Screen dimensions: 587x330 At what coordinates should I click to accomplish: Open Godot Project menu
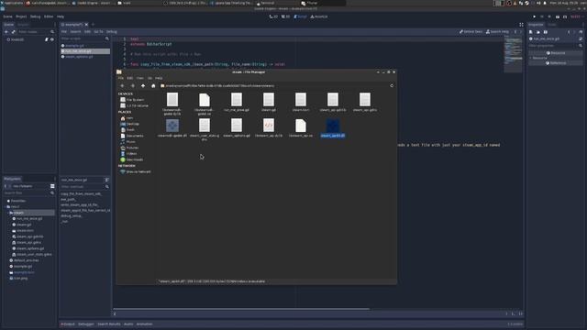tap(21, 16)
